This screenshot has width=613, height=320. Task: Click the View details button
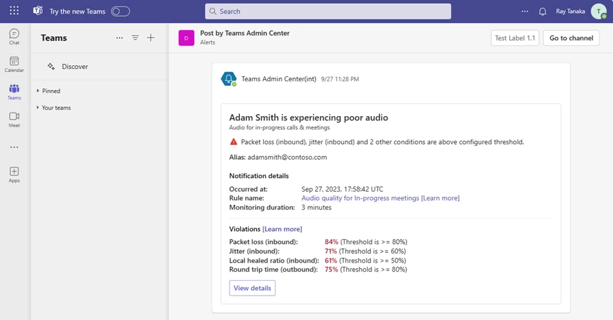[252, 288]
